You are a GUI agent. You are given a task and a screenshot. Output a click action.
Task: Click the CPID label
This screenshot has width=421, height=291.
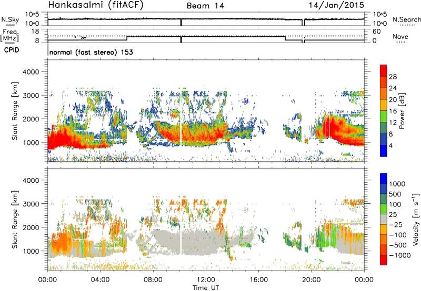[12, 50]
